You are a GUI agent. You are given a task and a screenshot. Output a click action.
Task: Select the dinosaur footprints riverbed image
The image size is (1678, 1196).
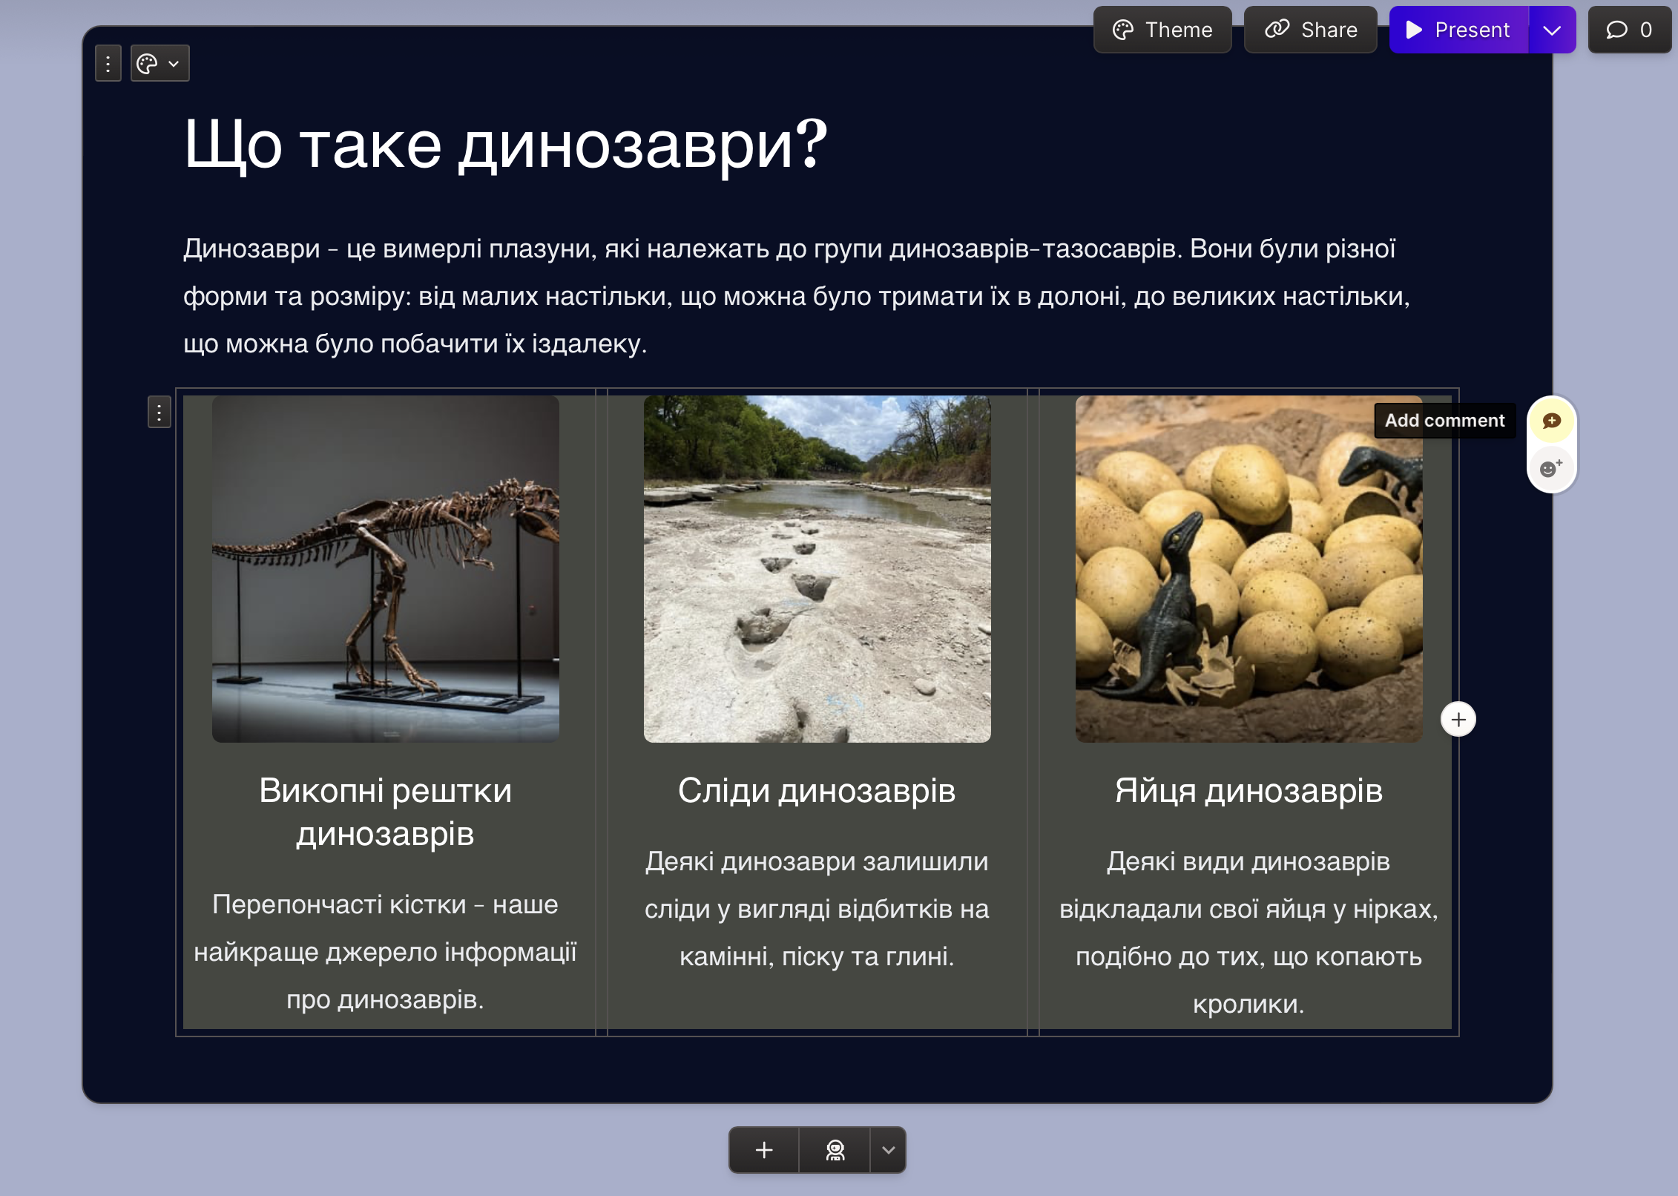click(x=817, y=569)
